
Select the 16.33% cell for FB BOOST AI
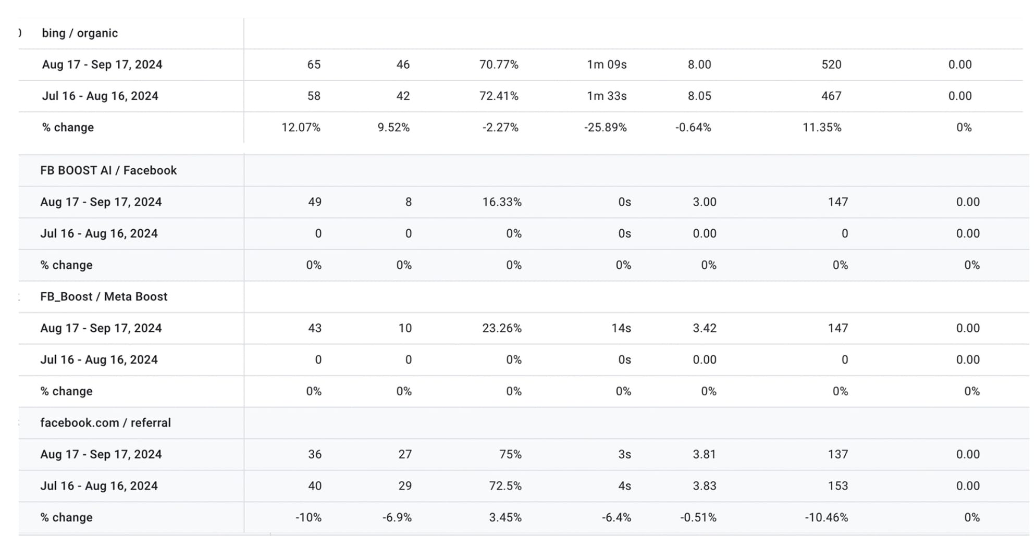coord(501,202)
